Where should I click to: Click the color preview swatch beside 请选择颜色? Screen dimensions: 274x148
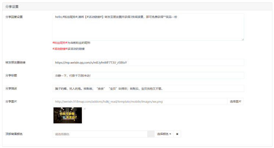tap(151, 134)
